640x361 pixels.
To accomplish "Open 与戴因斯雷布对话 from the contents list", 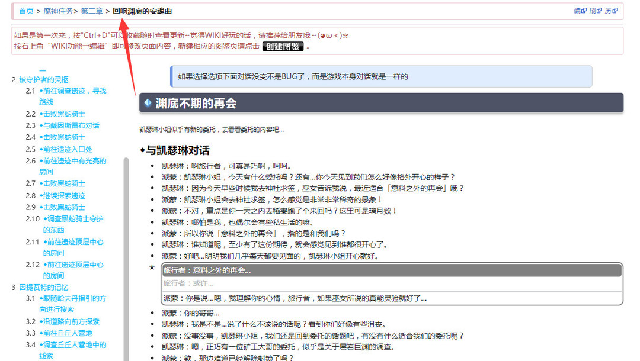I will point(70,125).
